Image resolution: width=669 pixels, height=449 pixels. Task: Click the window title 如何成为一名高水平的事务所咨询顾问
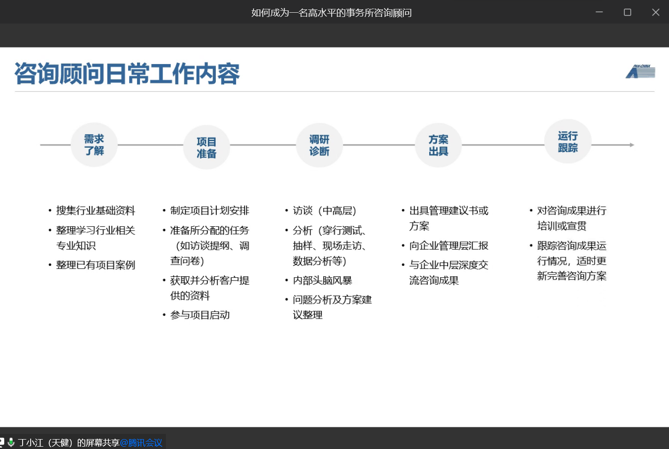click(331, 13)
